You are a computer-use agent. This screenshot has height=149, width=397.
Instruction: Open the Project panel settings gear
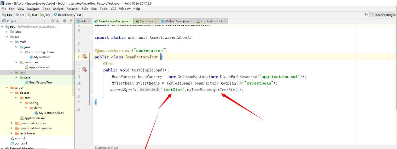(65, 21)
